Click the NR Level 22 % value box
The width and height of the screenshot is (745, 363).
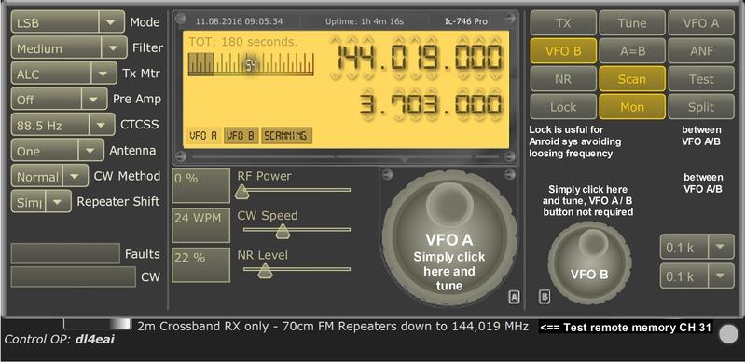tap(201, 264)
